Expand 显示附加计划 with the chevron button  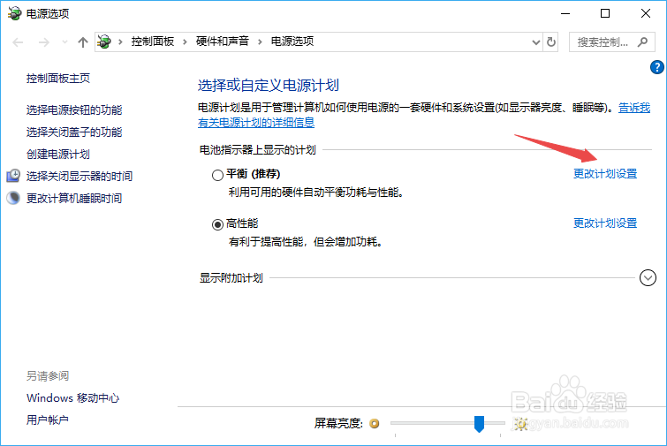click(648, 277)
